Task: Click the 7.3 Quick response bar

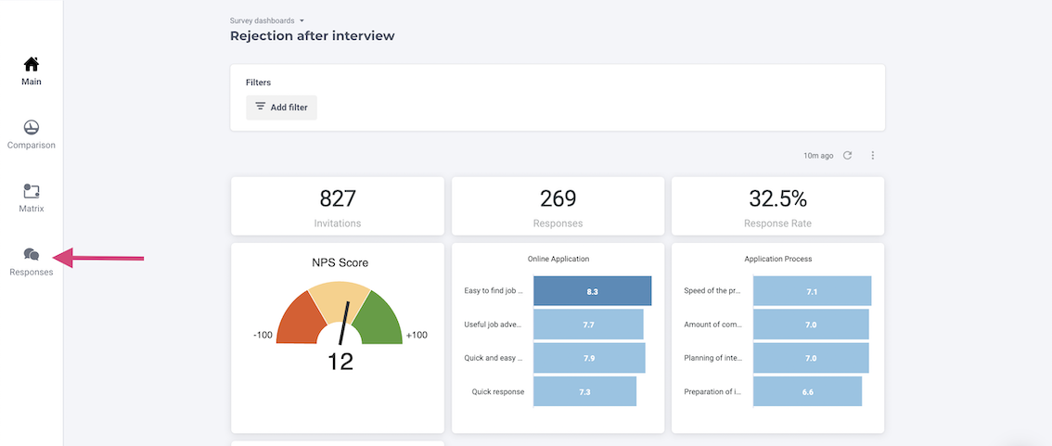Action: pos(584,391)
